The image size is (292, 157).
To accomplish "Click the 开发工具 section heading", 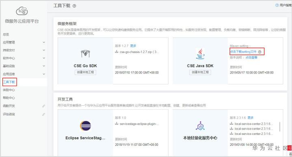I will pos(65,99).
